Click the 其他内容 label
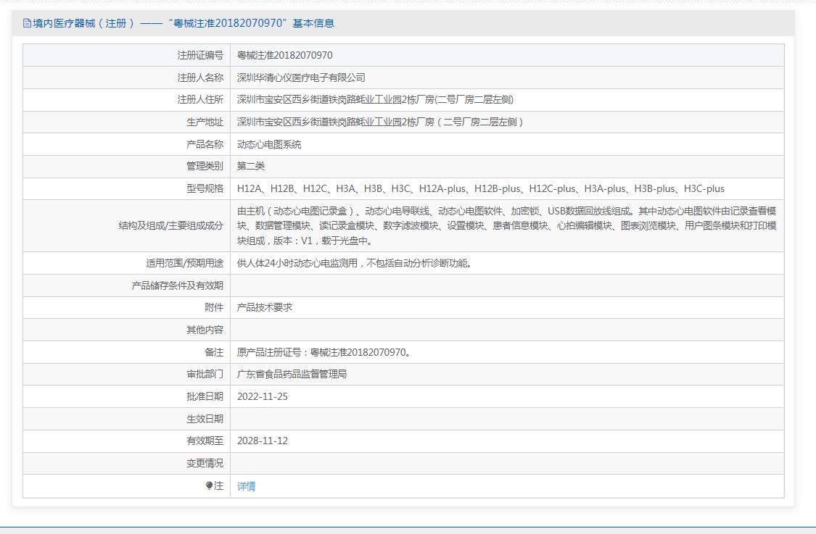 click(x=205, y=330)
